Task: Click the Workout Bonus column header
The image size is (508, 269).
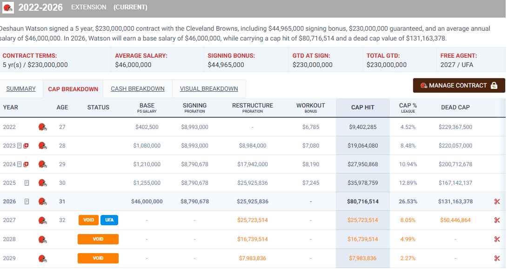Action: coord(310,108)
